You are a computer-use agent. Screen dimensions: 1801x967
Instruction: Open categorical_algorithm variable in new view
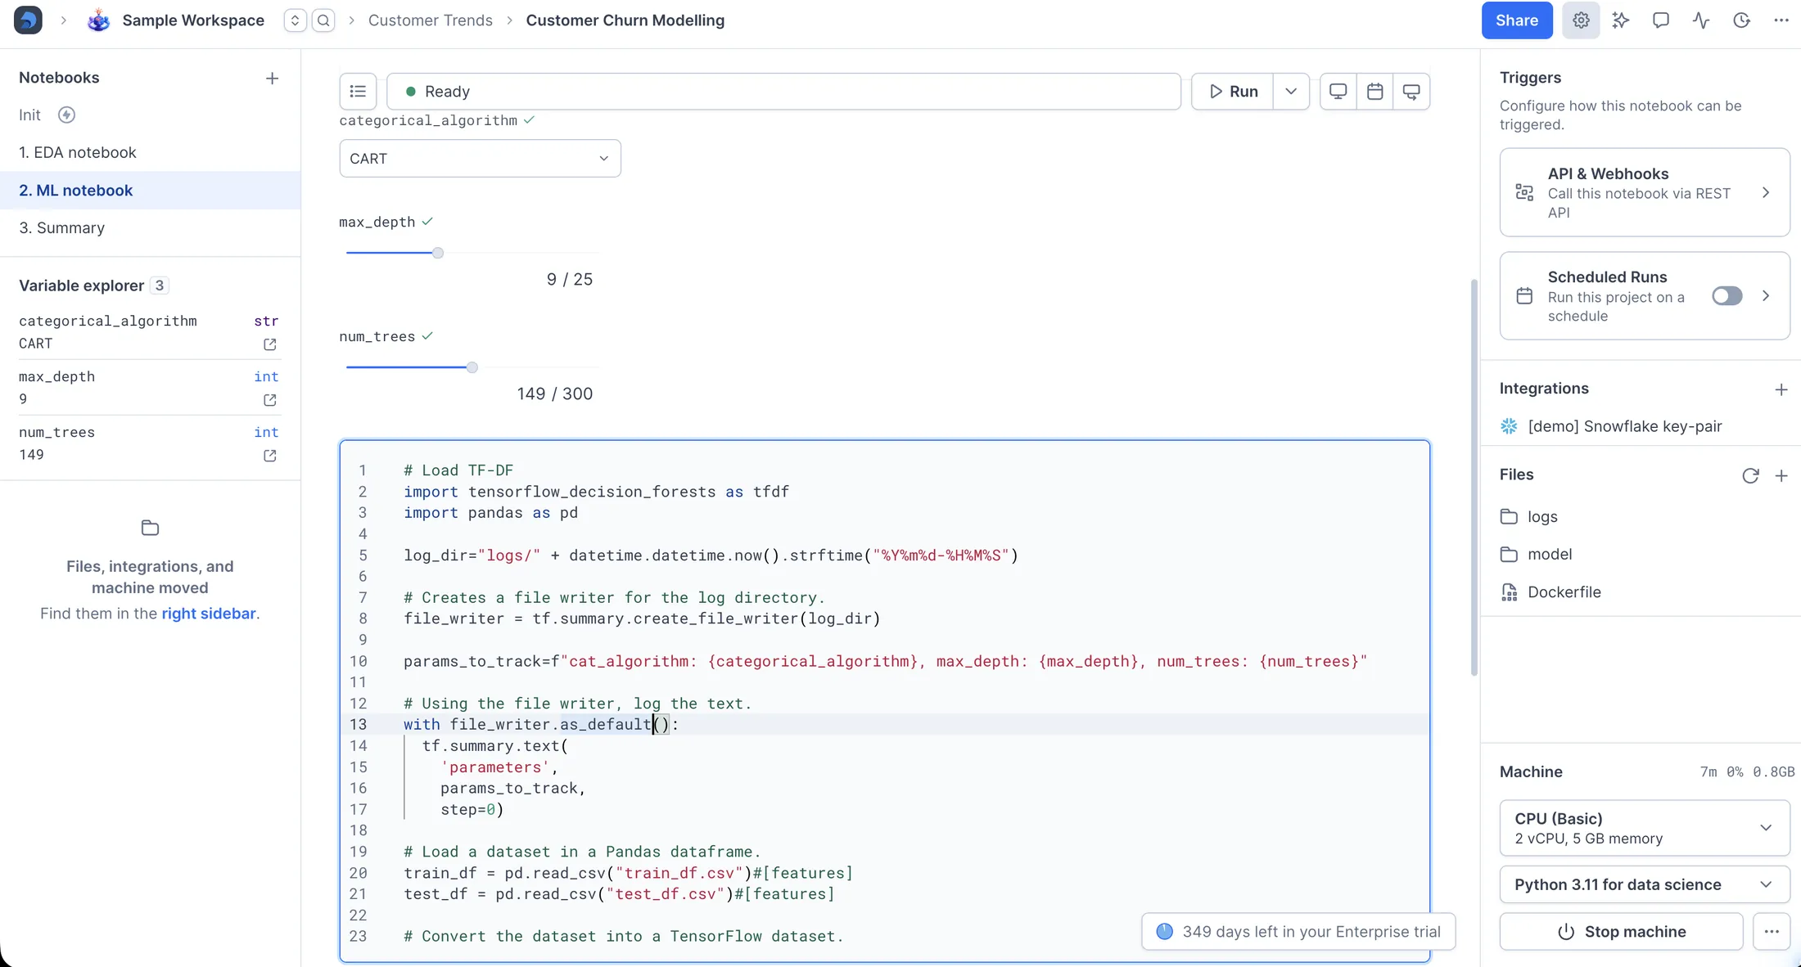pyautogui.click(x=269, y=344)
